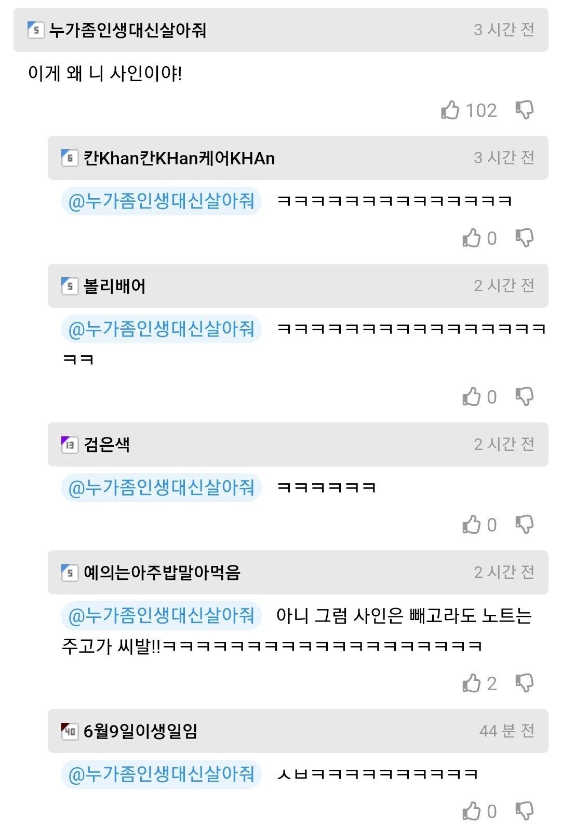561x828 pixels.
Task: Dislike the reply from 칸Khan칸KHan케어KHAn
Action: click(525, 238)
